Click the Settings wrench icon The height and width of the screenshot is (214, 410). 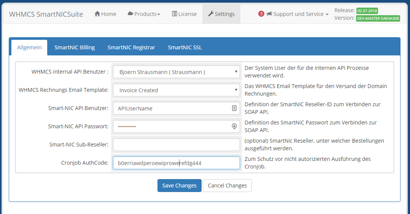(x=211, y=14)
